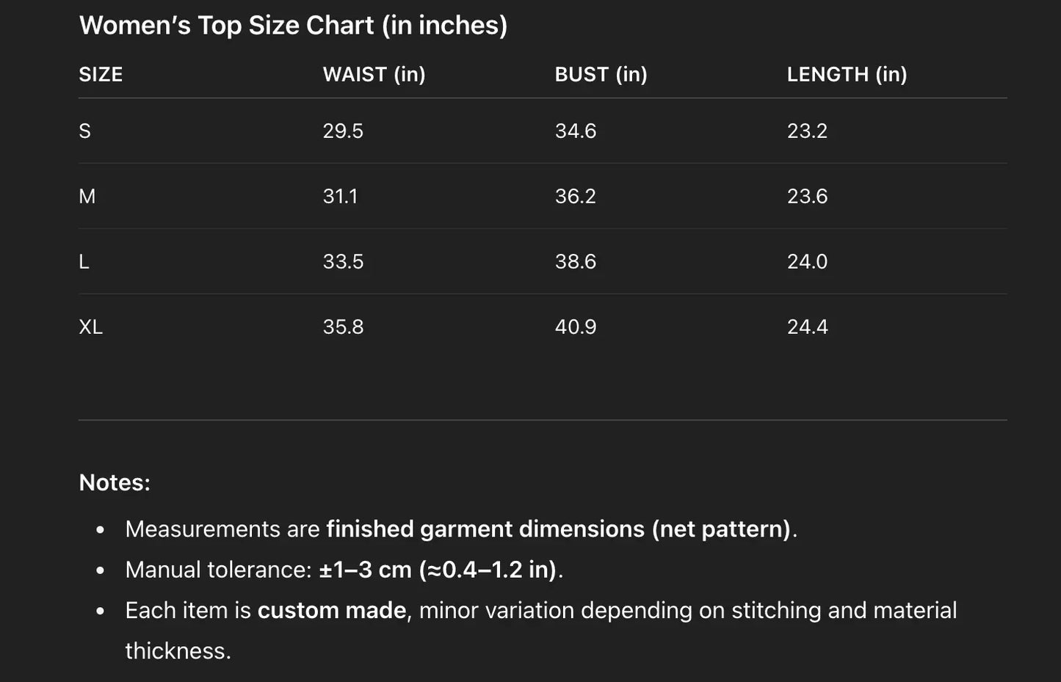Viewport: 1061px width, 682px height.
Task: Select the 23.2 length value for S
Action: (x=807, y=131)
